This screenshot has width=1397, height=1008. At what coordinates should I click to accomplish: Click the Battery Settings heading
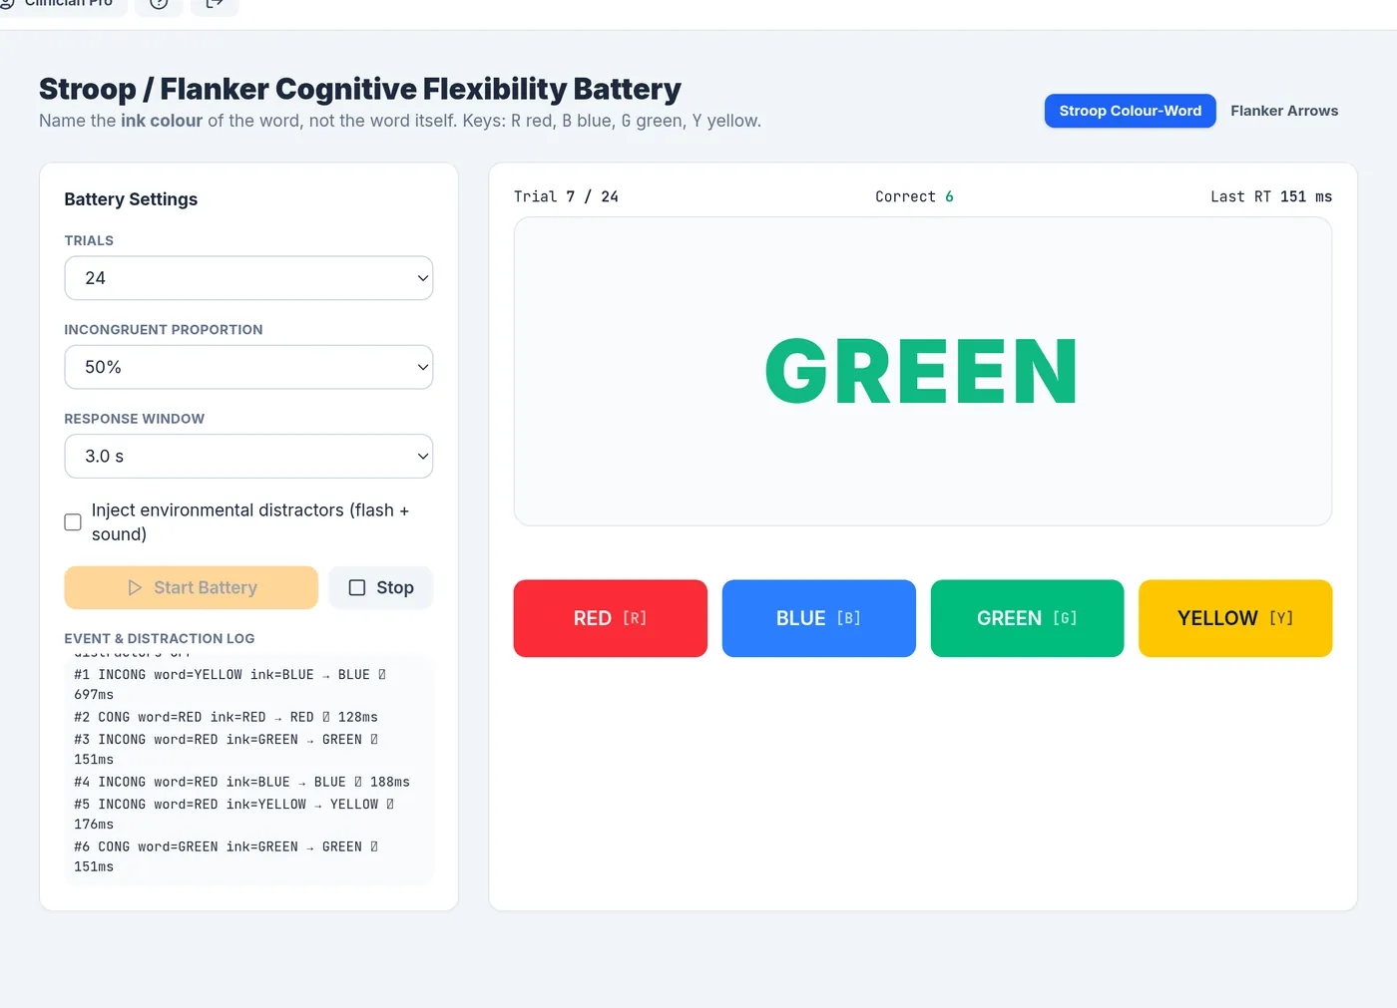click(x=131, y=199)
